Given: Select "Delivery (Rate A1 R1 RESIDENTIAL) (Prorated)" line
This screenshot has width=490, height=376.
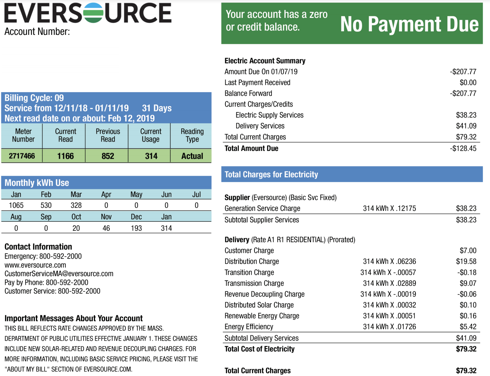Looking at the screenshot, I should pos(290,240).
